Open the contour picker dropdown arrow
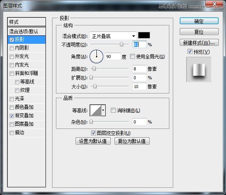 [103, 110]
